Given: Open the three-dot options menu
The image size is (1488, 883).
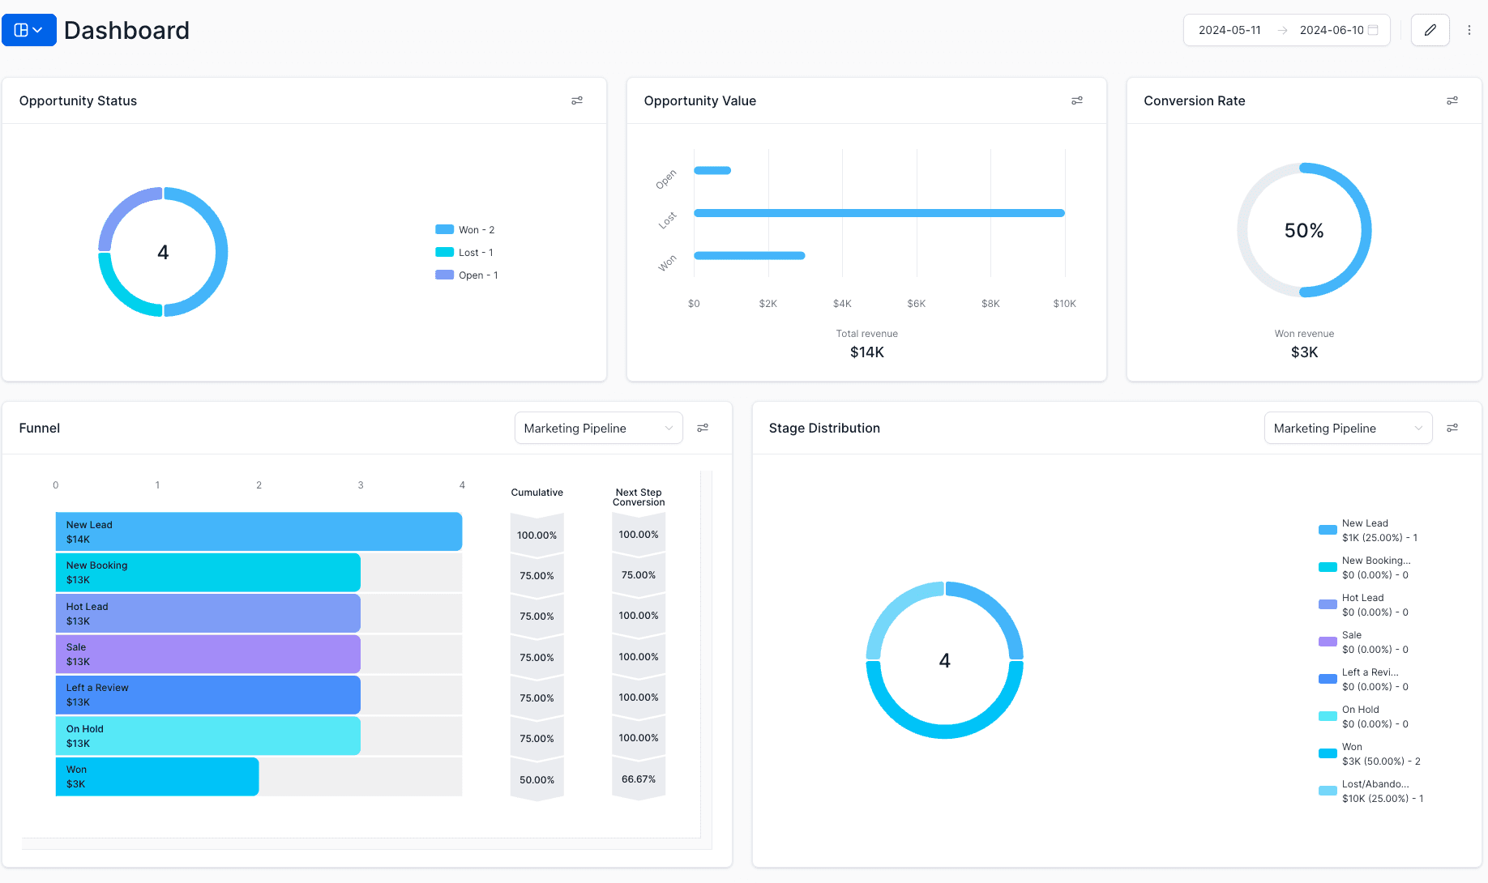Looking at the screenshot, I should click(1469, 29).
